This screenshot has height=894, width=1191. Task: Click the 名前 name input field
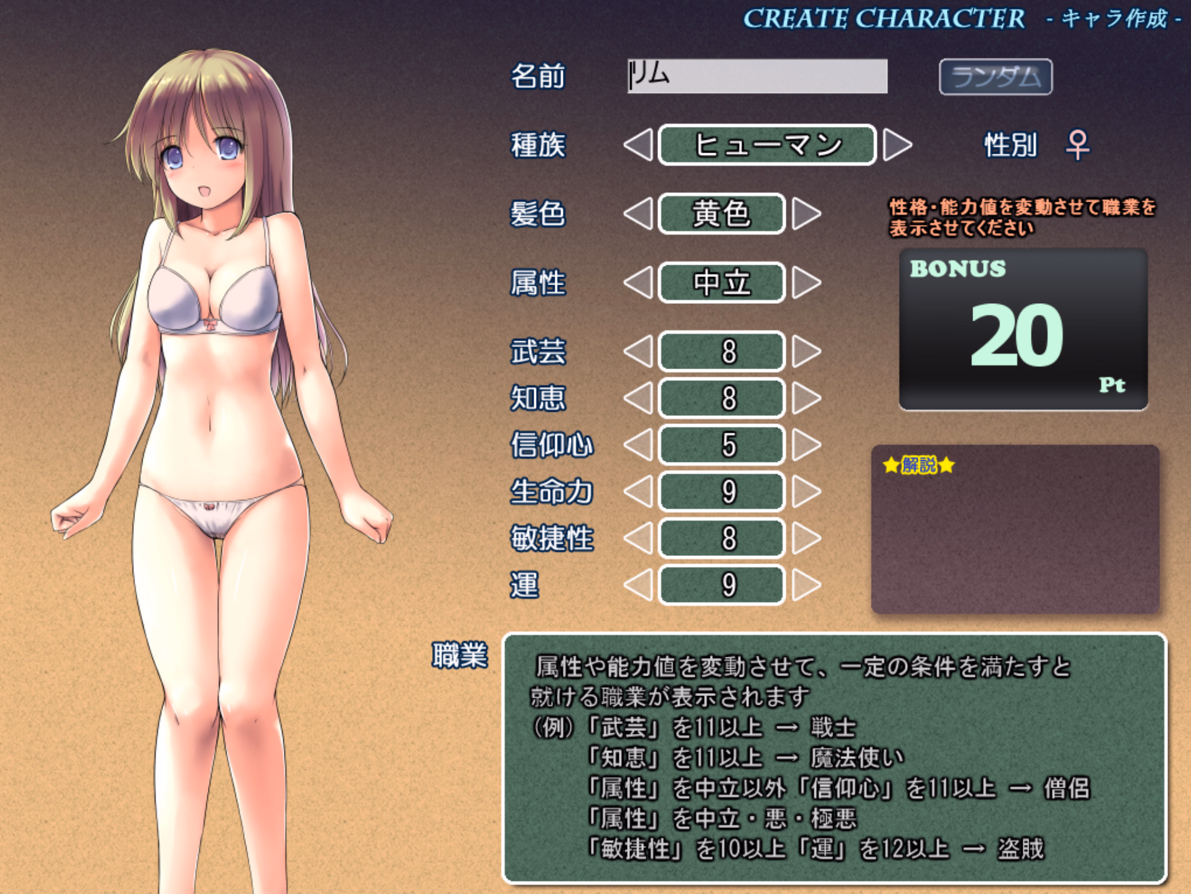pos(757,77)
